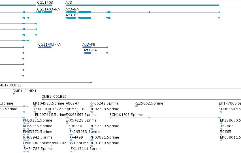The width and height of the screenshot is (241, 153).
Task: Click the 480247 EST label
Action: tap(72, 103)
